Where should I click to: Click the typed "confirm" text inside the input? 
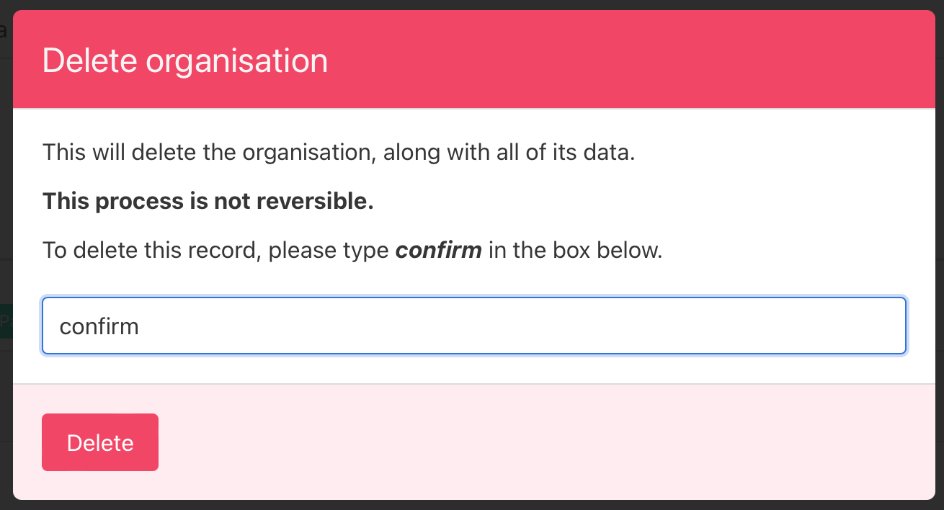click(x=99, y=326)
